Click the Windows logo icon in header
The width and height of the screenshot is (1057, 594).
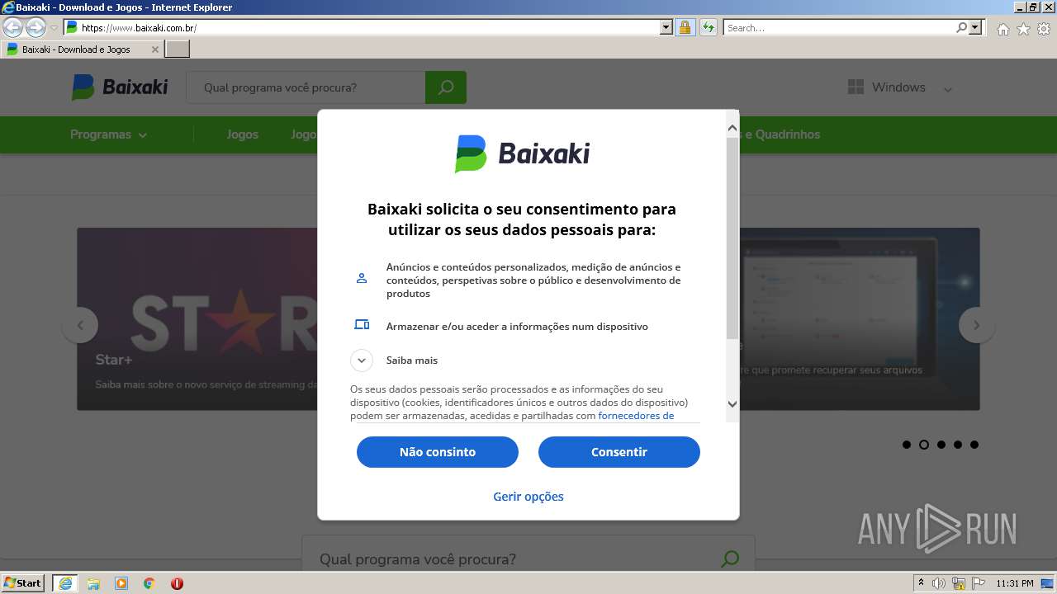click(x=856, y=87)
